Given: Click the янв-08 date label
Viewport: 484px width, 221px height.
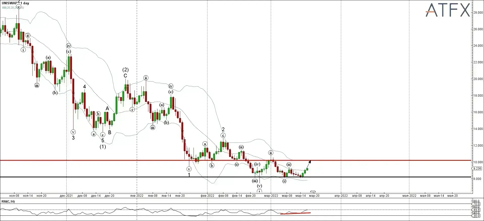Looking at the screenshot, I should click(153, 196).
